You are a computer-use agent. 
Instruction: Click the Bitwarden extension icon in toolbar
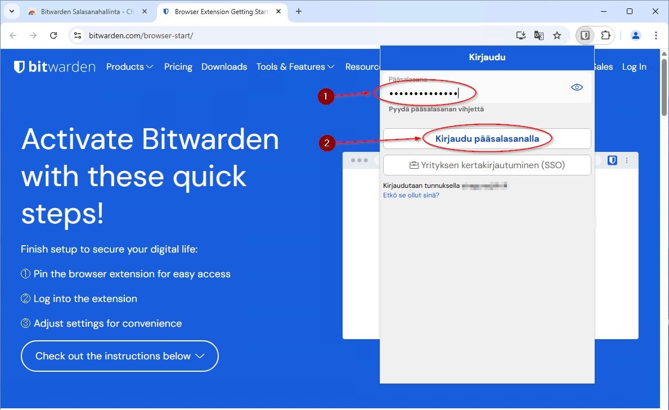[x=585, y=35]
